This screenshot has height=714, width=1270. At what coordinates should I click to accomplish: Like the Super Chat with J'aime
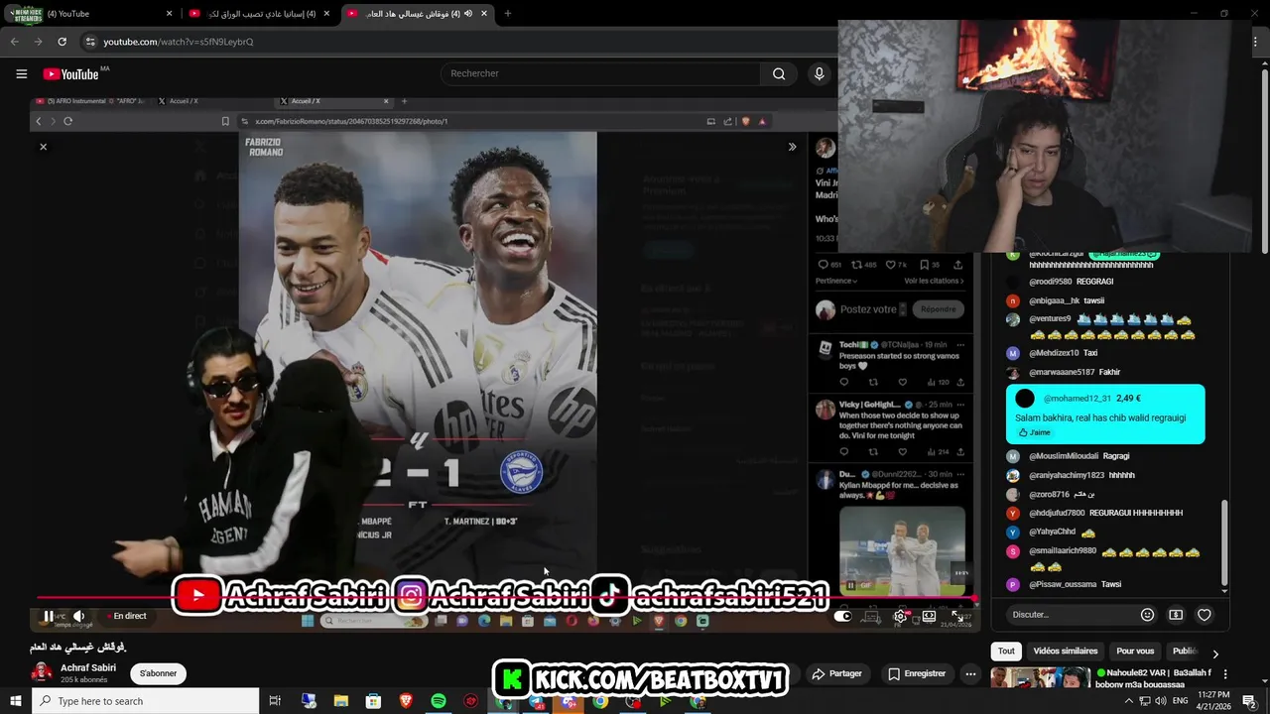coord(1034,432)
